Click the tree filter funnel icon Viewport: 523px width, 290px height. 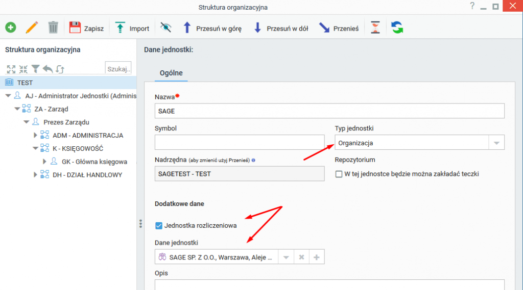35,69
